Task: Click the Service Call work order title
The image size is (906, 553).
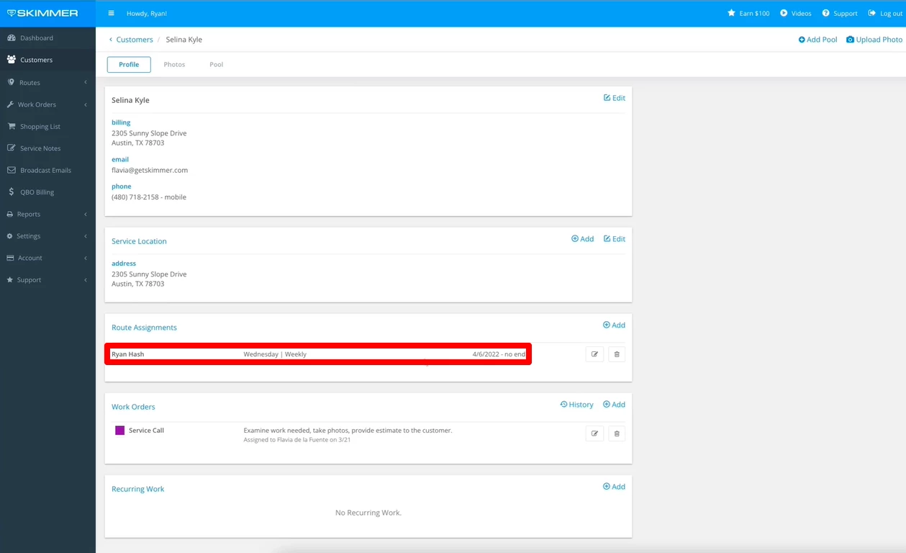Action: pyautogui.click(x=146, y=431)
